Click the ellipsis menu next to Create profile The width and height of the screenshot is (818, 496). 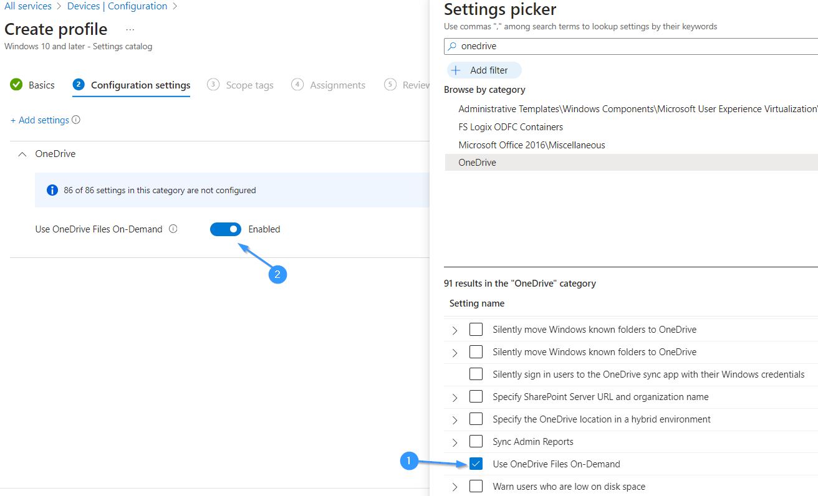click(x=130, y=29)
